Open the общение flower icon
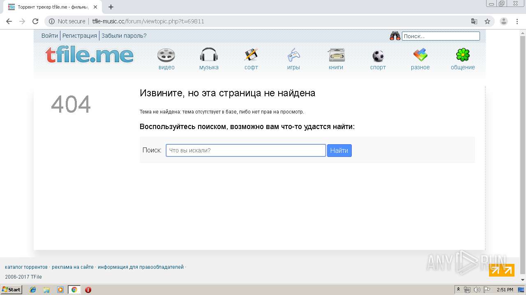This screenshot has width=526, height=295. 463,55
